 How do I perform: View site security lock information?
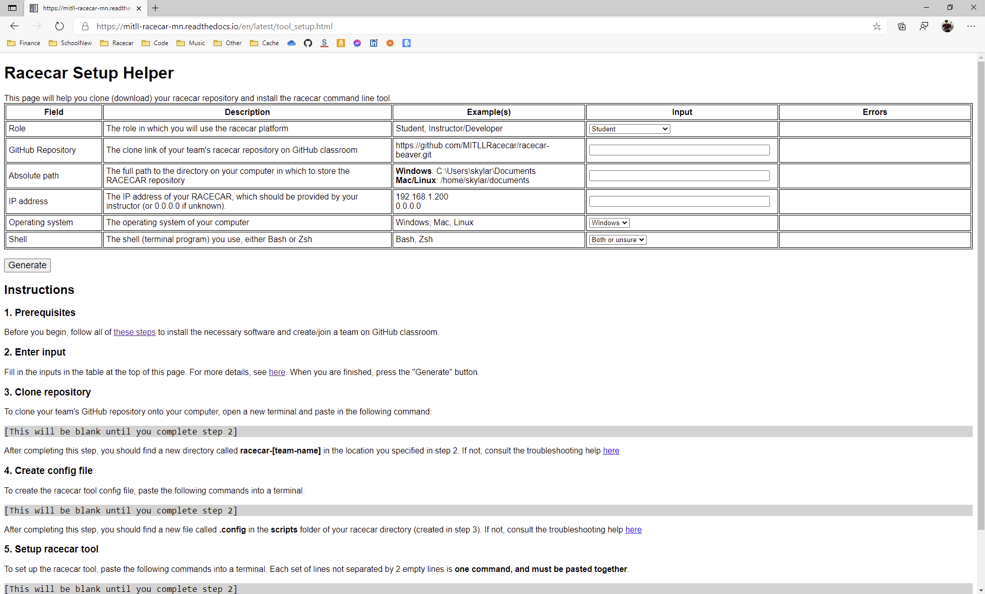point(85,26)
